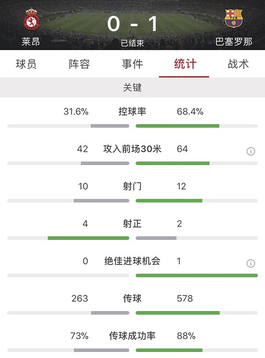
Task: Tap the 莱昂 team name
Action: point(31,41)
